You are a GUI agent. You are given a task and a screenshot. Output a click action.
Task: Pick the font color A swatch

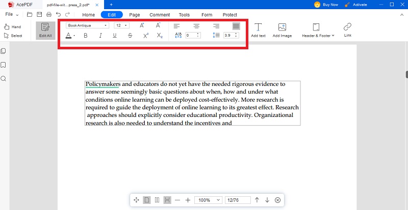[68, 36]
